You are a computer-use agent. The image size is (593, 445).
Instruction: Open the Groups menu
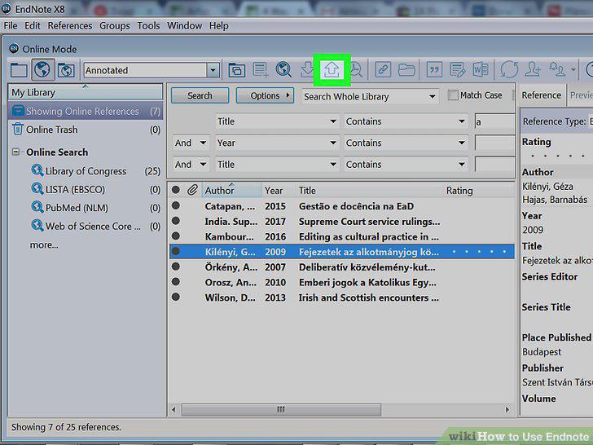[x=115, y=26]
